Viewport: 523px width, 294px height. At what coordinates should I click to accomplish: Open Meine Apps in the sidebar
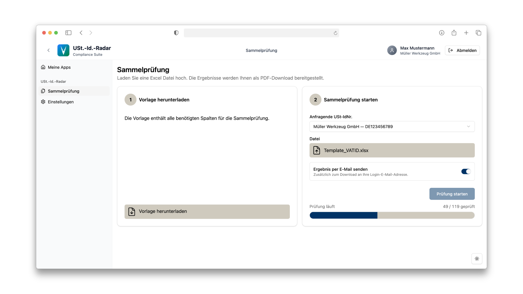pyautogui.click(x=74, y=67)
